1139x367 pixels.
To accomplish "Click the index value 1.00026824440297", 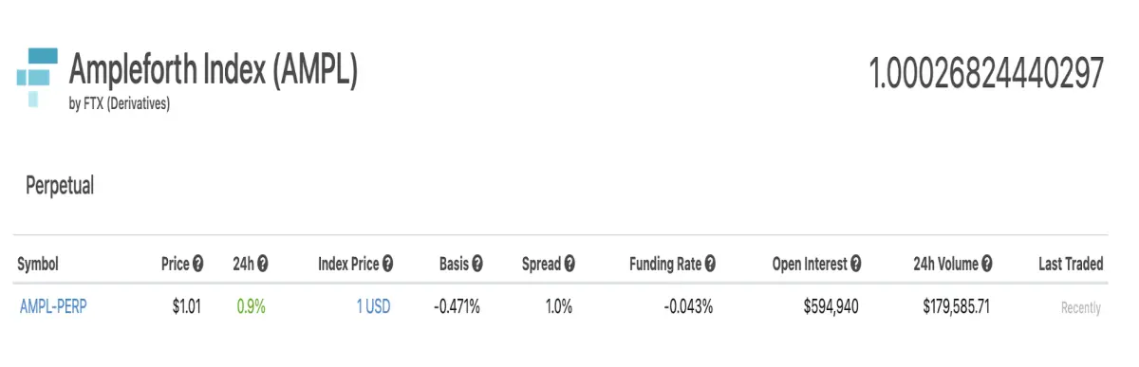I will coord(987,74).
